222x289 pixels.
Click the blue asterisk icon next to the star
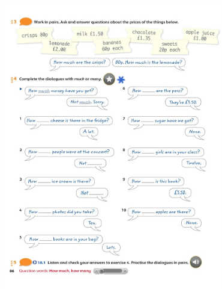click(x=121, y=79)
